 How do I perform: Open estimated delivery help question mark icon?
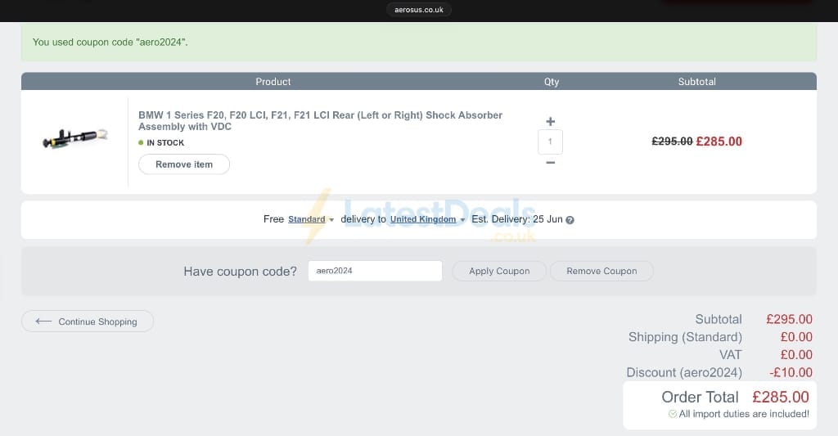tap(570, 220)
